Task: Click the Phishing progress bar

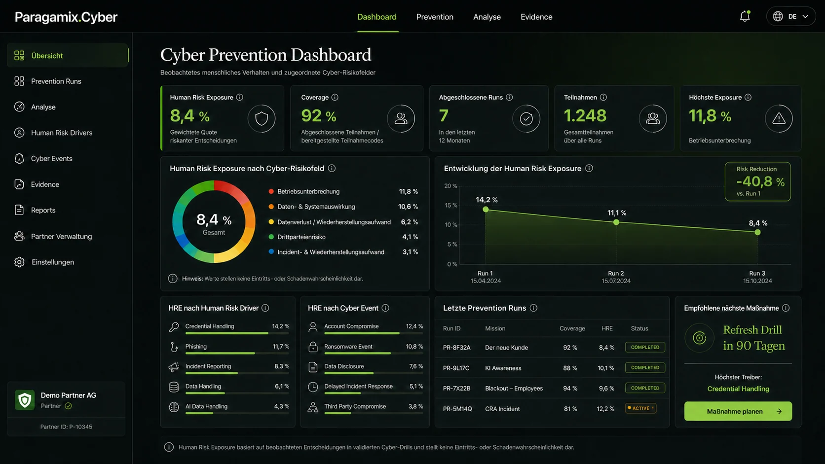Action: (x=237, y=354)
